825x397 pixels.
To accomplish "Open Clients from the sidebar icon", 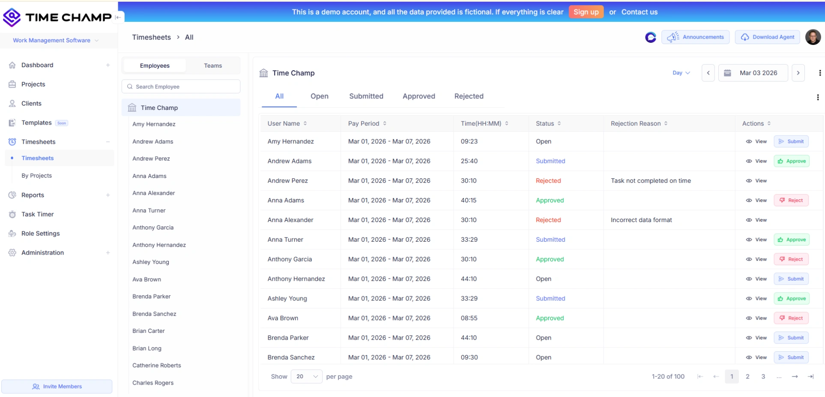I will (x=12, y=104).
